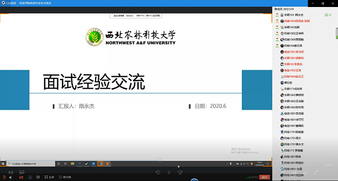Click the blue circular icon right of File Explorer

(79, 164)
